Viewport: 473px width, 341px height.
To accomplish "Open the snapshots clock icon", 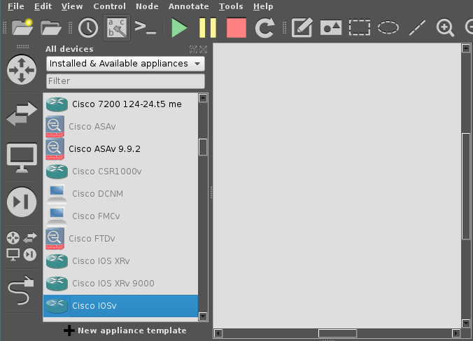I will pyautogui.click(x=88, y=28).
